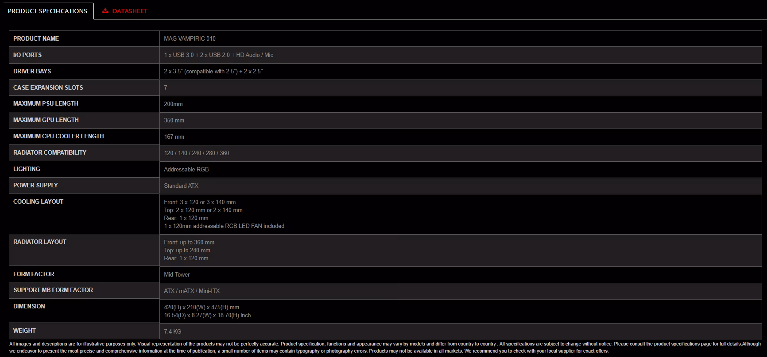Click the '120 / 140 / 240 / 280 / 360' value
Viewport: 767px width, 357px height.
tap(197, 153)
